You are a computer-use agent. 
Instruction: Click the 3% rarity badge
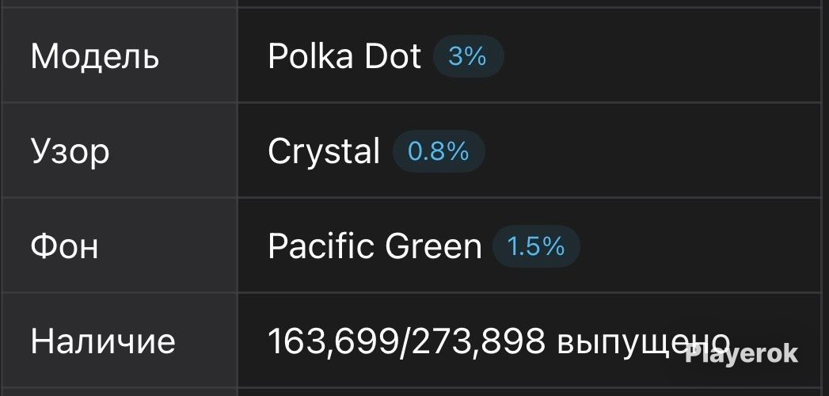(468, 56)
